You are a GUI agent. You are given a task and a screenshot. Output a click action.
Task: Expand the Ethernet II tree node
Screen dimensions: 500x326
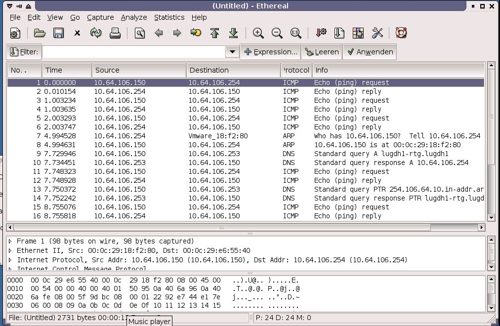10,250
